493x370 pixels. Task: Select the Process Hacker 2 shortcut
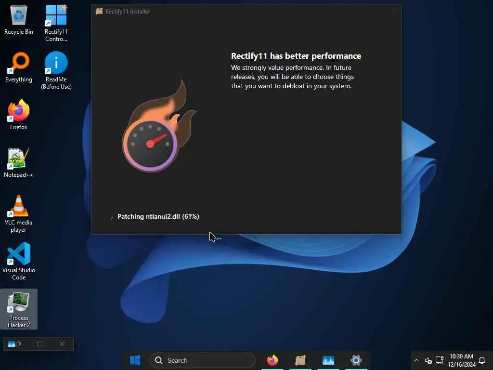pos(19,309)
